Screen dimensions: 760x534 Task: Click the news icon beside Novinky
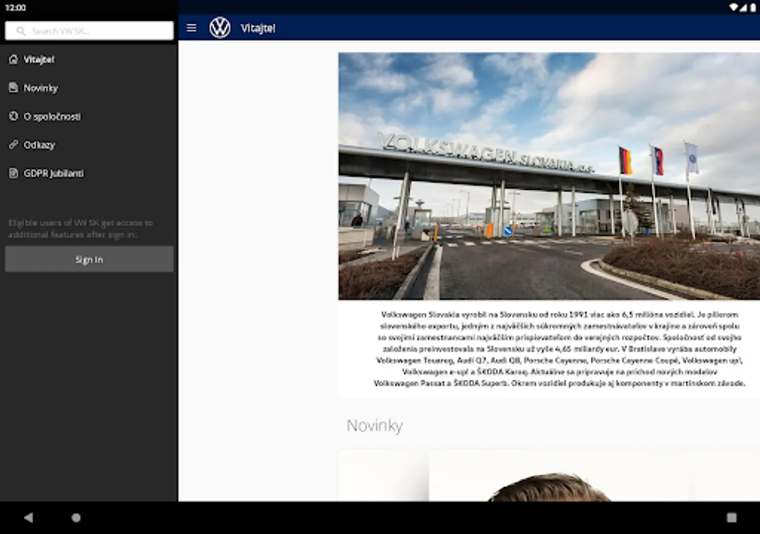pyautogui.click(x=13, y=88)
